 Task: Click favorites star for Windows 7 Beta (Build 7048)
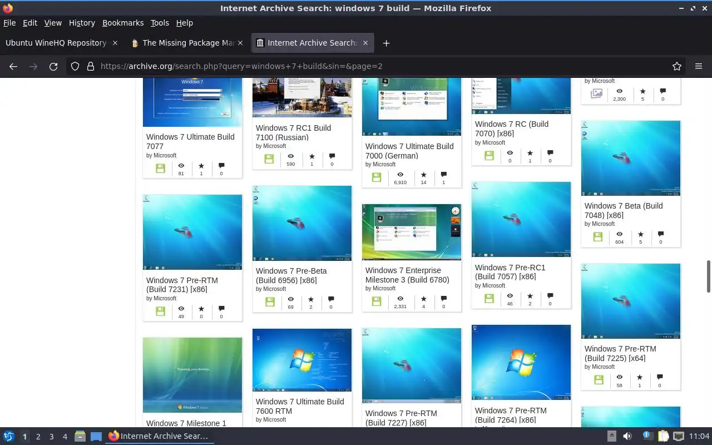point(641,234)
